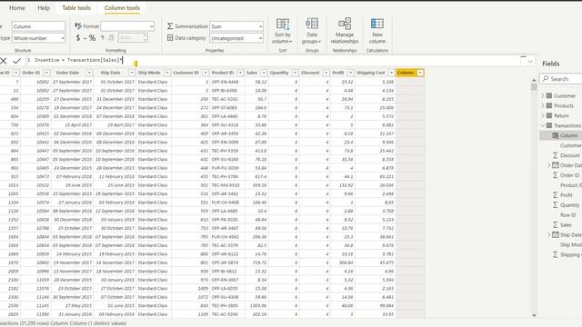Select Order ID field in Fields list
582x327 pixels.
tap(570, 175)
